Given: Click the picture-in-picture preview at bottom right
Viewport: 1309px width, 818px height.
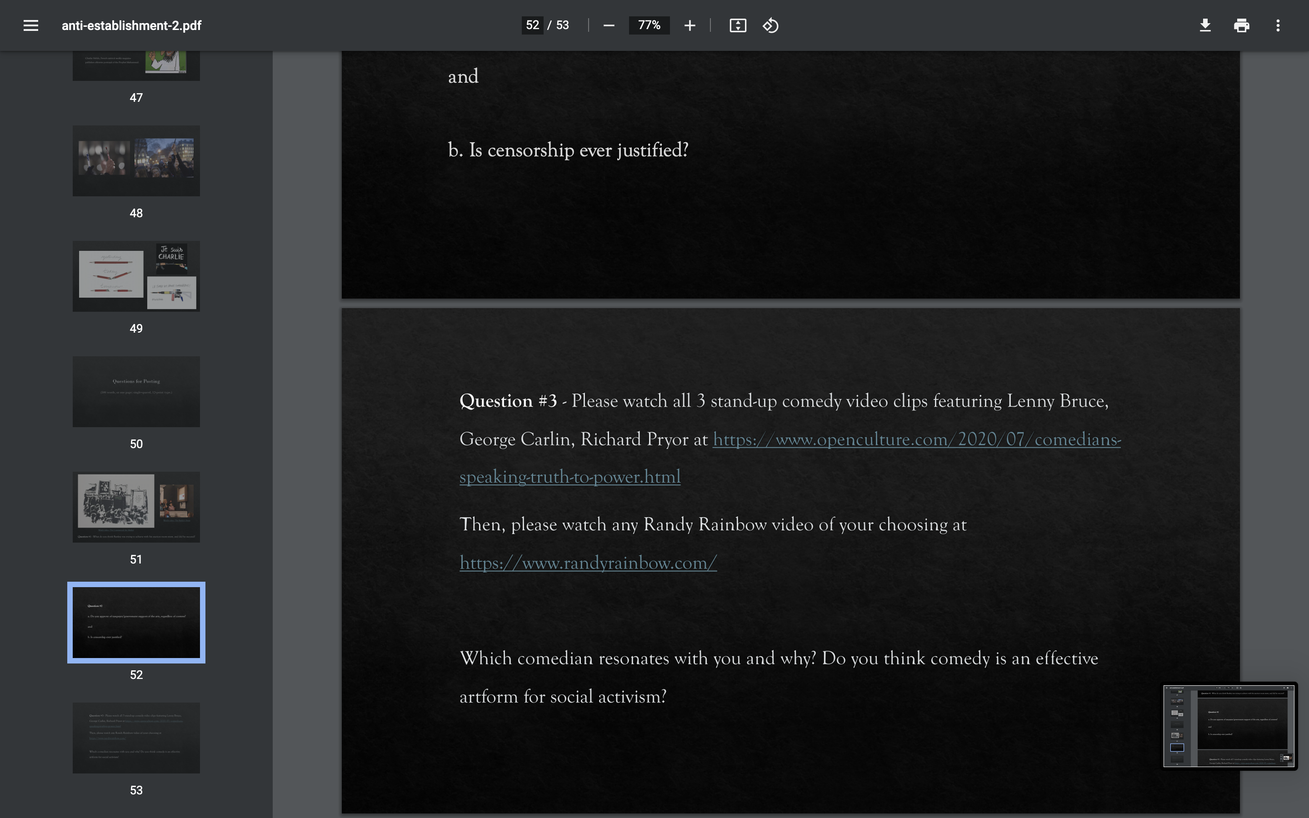Looking at the screenshot, I should [x=1229, y=726].
